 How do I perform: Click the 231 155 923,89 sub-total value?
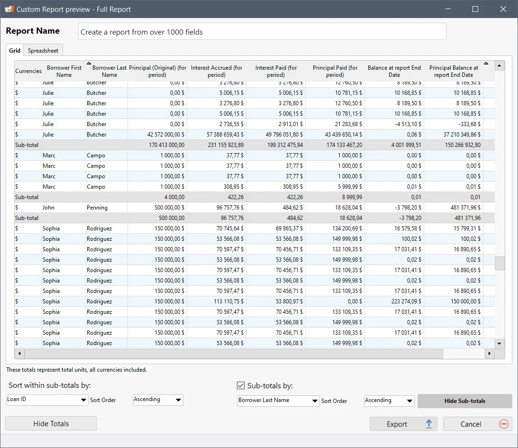(x=226, y=145)
